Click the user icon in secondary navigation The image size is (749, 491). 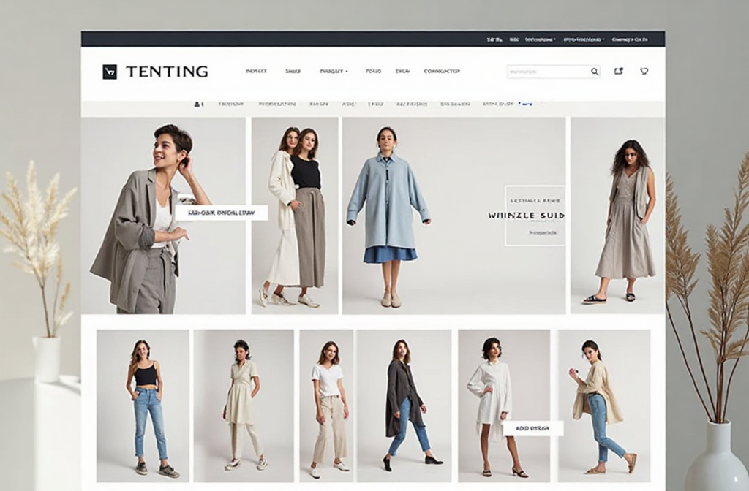tap(197, 104)
